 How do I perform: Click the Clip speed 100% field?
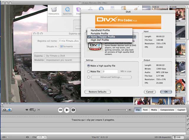(40, 137)
